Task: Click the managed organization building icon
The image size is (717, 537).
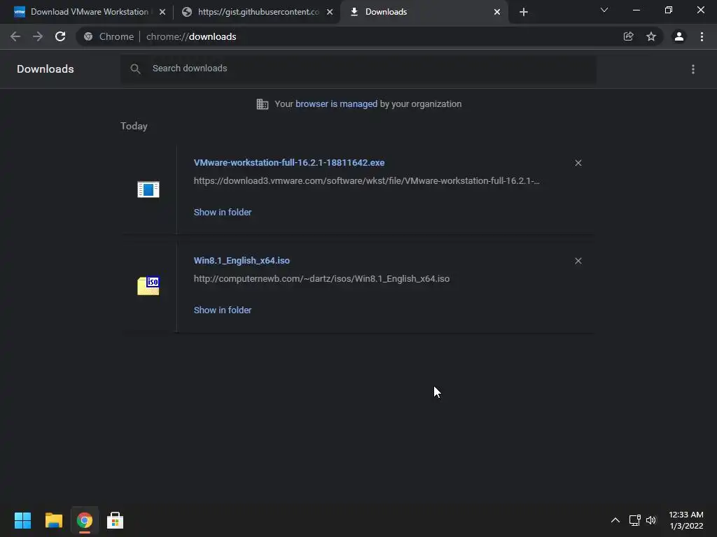Action: (x=263, y=104)
